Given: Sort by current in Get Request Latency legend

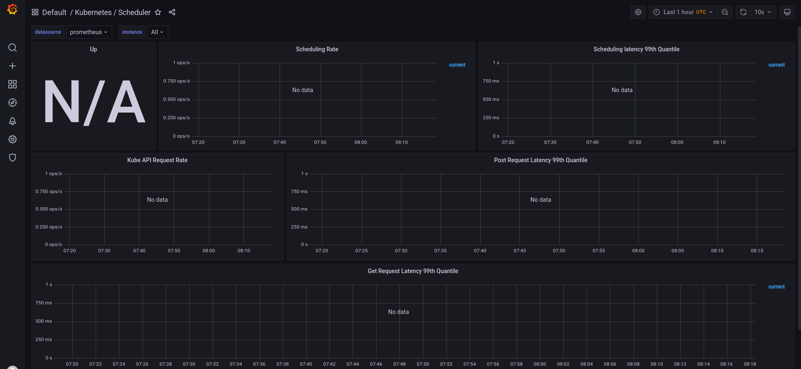Looking at the screenshot, I should click(x=776, y=287).
